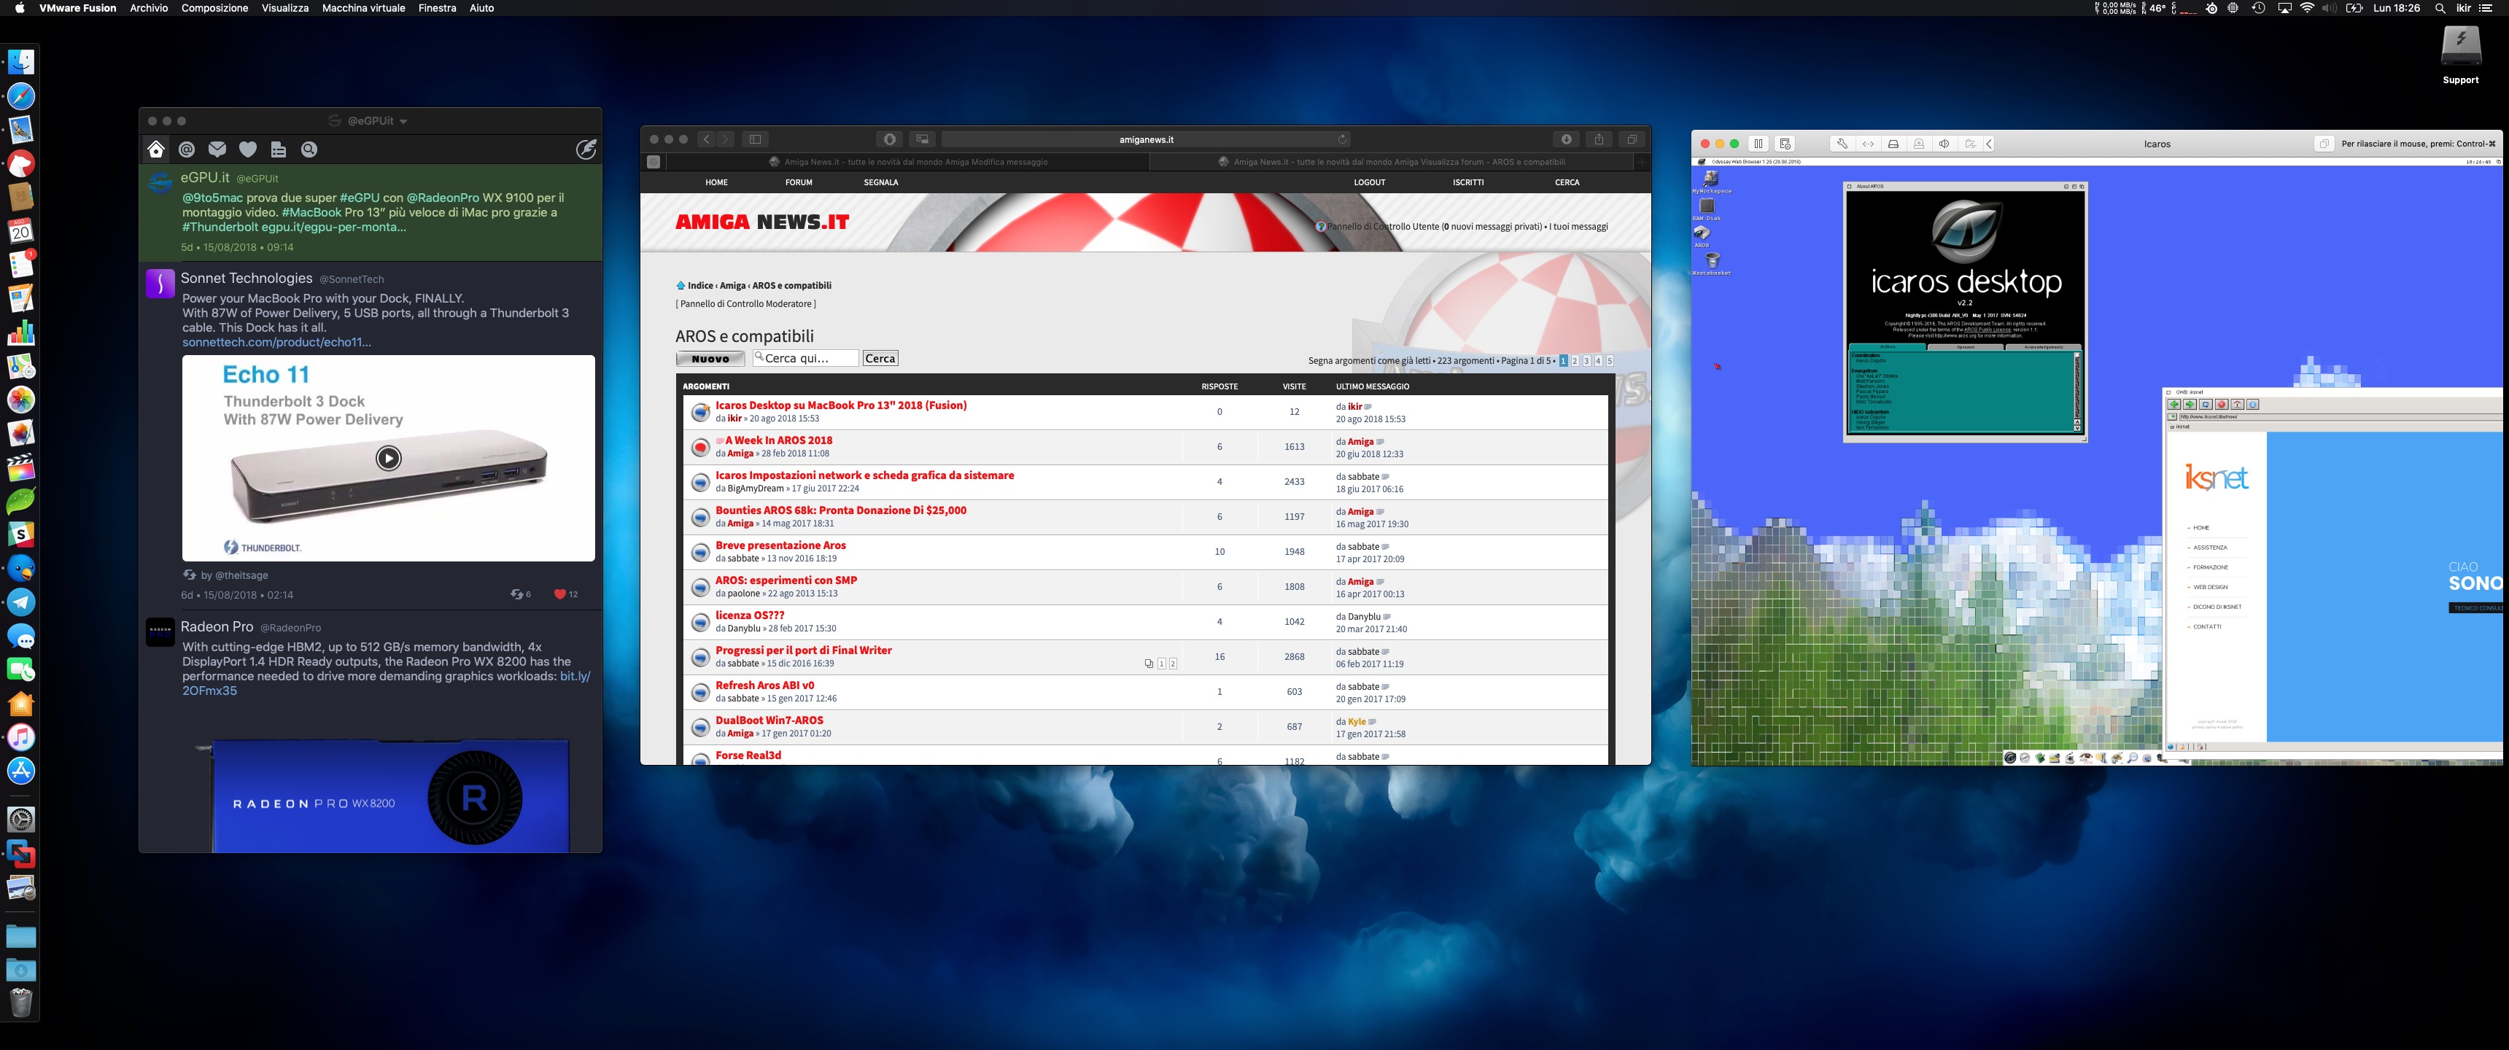The height and width of the screenshot is (1050, 2509).
Task: Open the Macchina virtuale menu
Action: pos(363,8)
